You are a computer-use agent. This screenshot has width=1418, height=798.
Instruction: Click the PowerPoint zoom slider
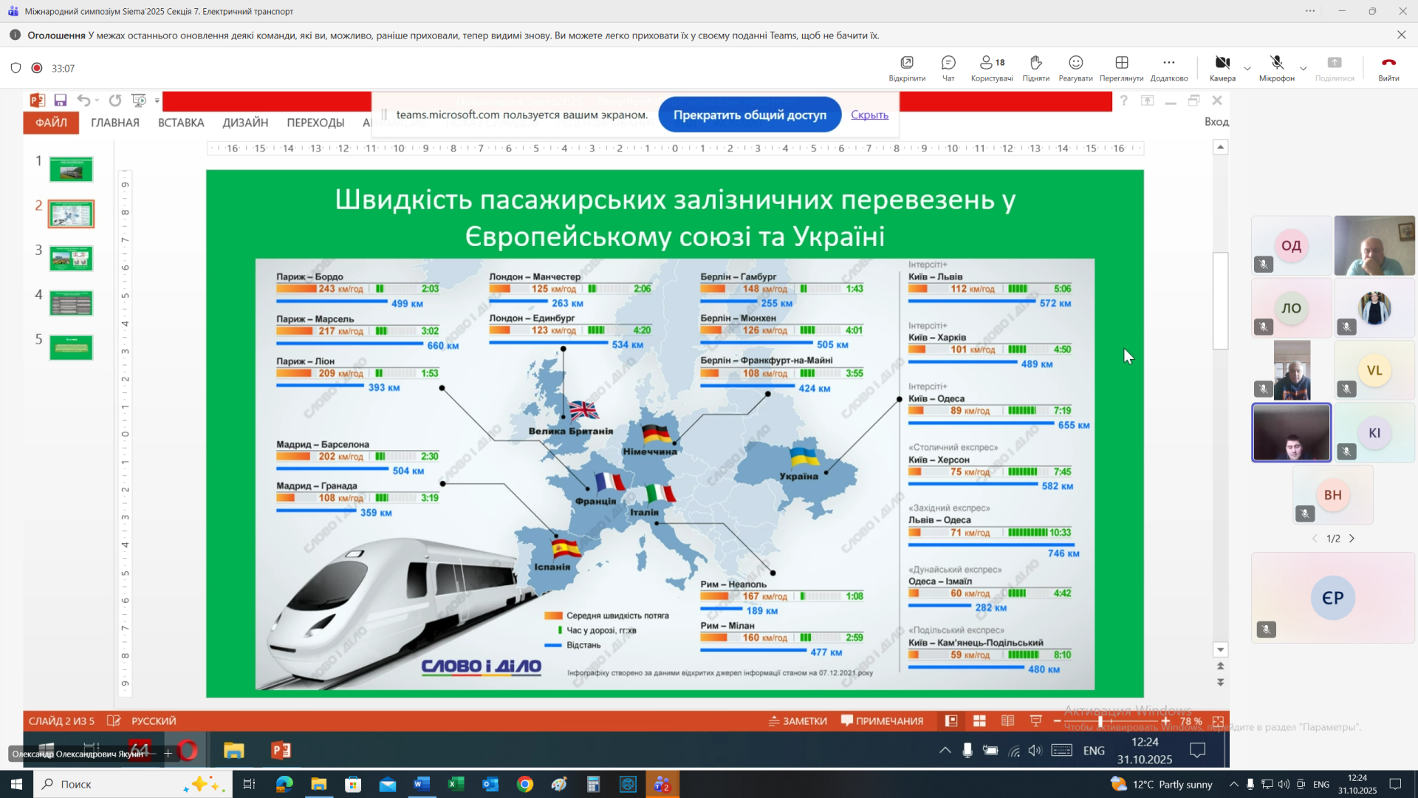click(x=1100, y=721)
